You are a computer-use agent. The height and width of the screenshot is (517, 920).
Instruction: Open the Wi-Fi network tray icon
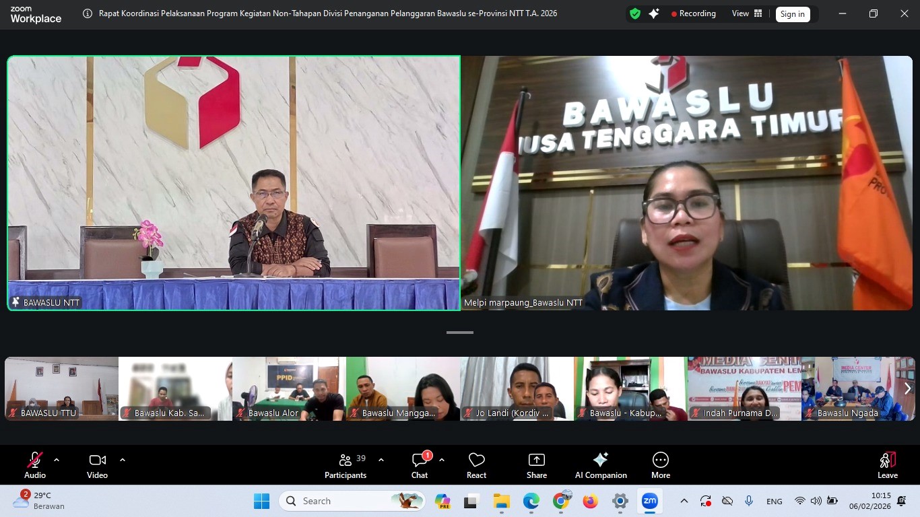pos(800,501)
